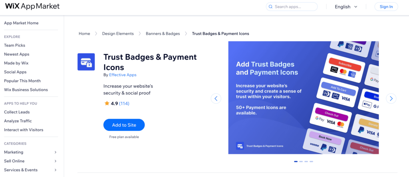Image resolution: width=409 pixels, height=177 pixels.
Task: Focus the Search apps field
Action: coord(292,7)
